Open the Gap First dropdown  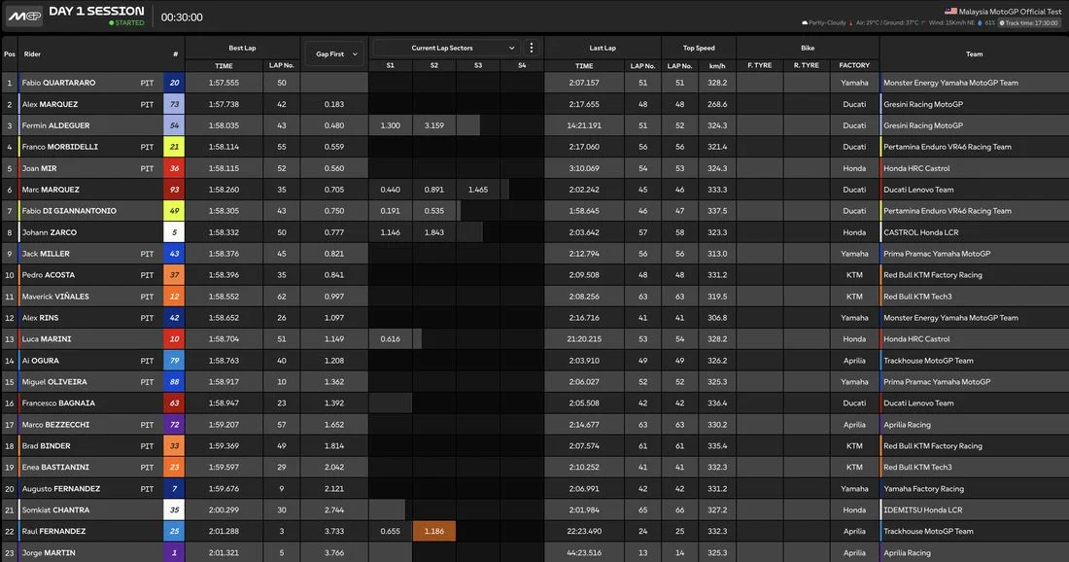pyautogui.click(x=334, y=53)
